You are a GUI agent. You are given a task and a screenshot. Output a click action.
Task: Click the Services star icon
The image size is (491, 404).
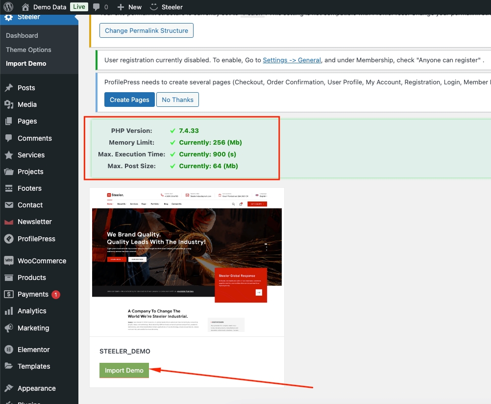pyautogui.click(x=8, y=155)
